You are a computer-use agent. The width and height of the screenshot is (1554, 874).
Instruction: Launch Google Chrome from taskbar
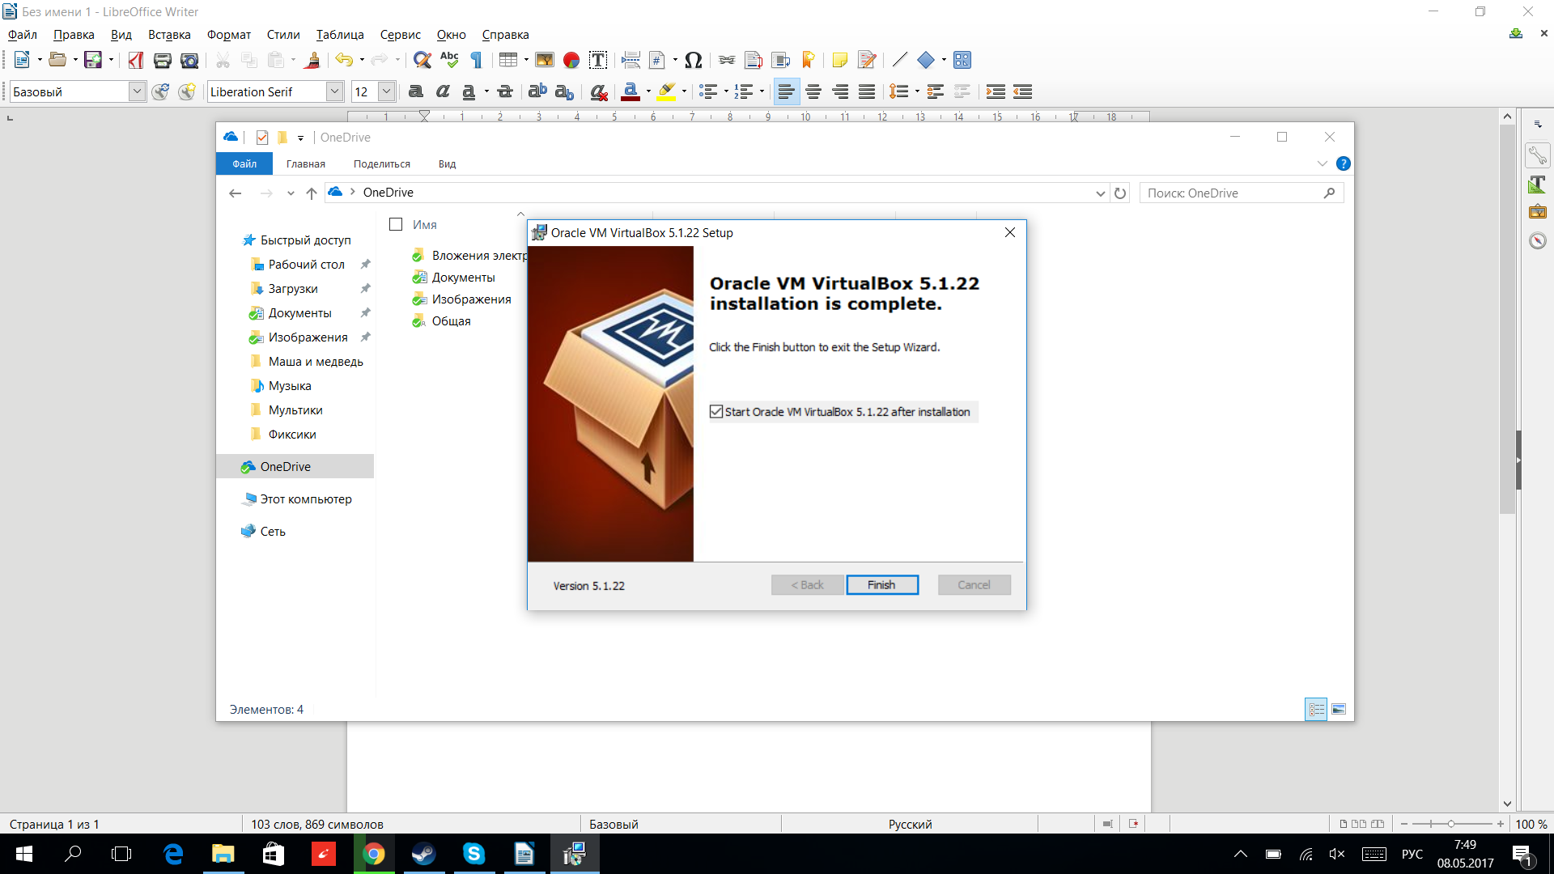point(373,854)
